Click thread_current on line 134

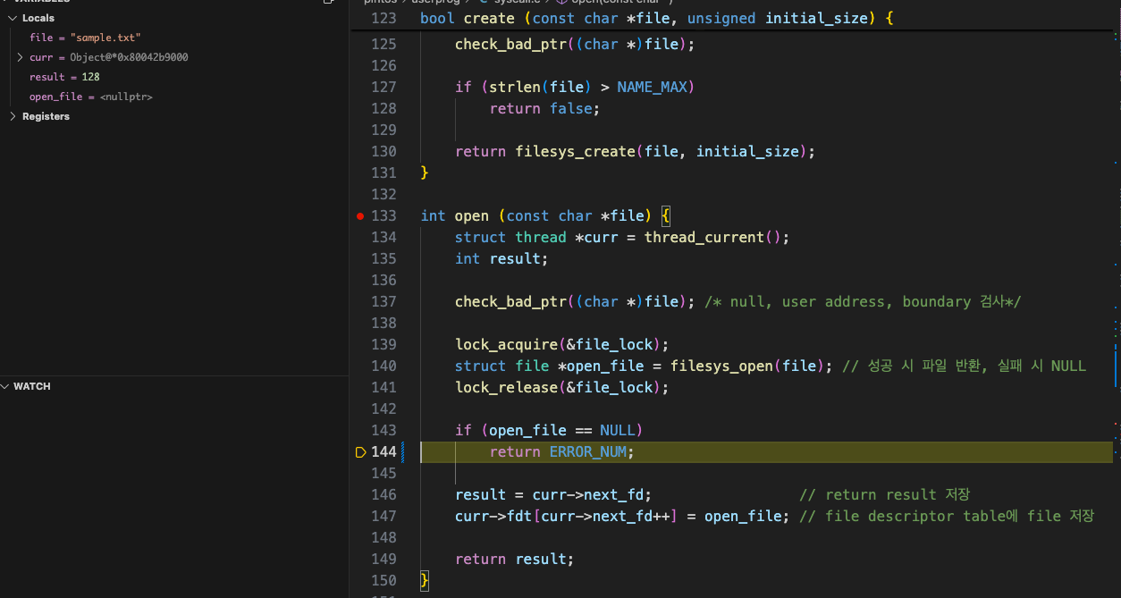(704, 237)
